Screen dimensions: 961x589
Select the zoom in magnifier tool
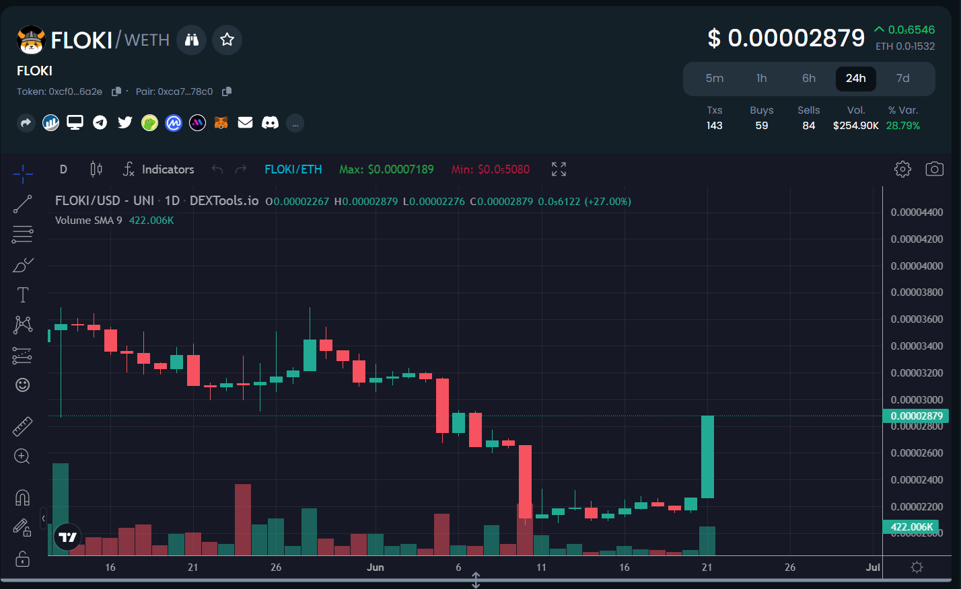point(22,457)
